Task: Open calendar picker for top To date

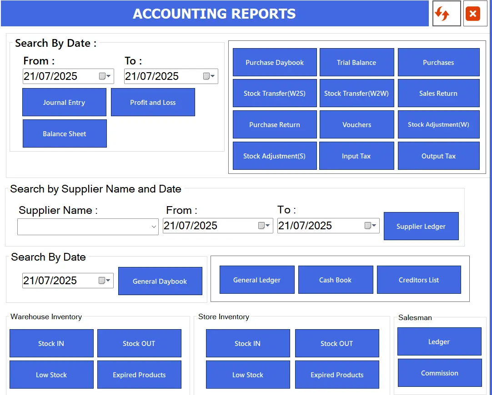Action: [x=209, y=76]
